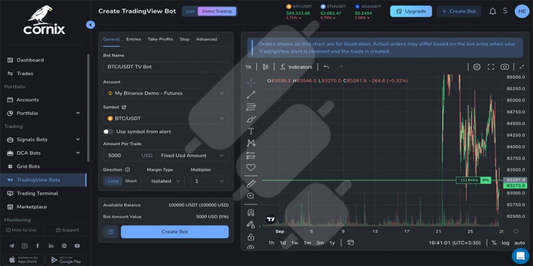Switch to Live trading mode
This screenshot has width=533, height=266.
pyautogui.click(x=191, y=11)
